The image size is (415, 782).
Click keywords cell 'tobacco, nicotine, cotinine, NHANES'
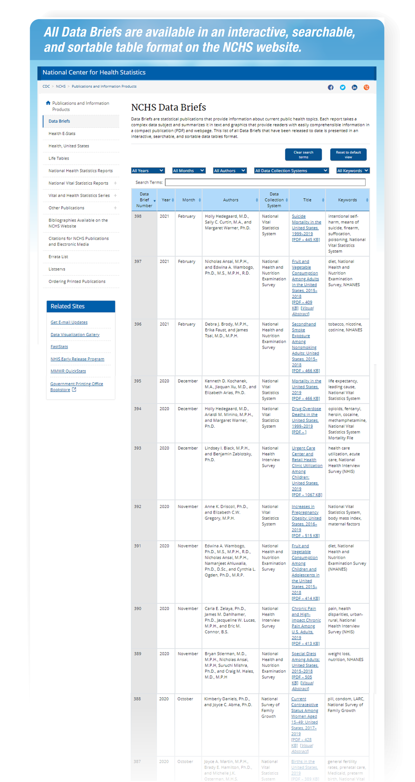coord(347,347)
